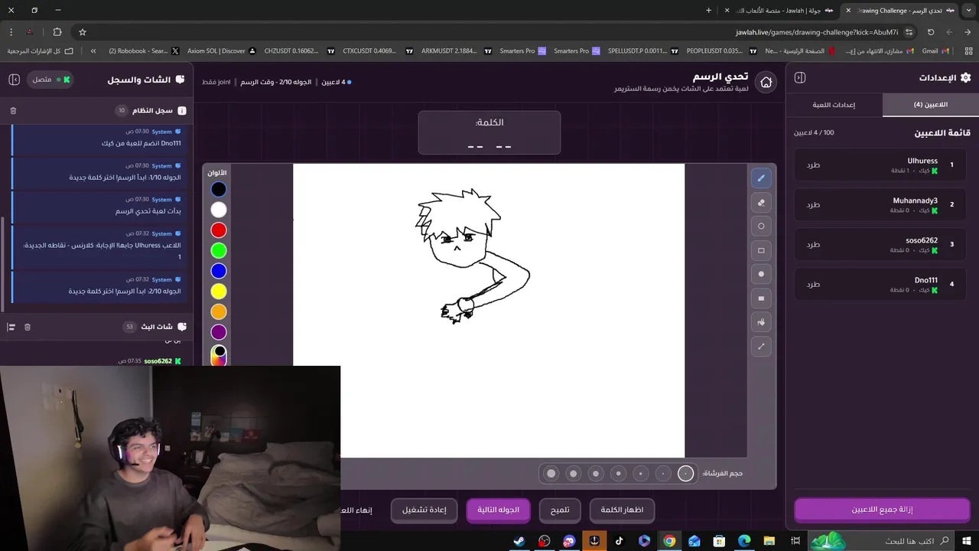
Task: Clear the system log with trash icon
Action: click(13, 111)
